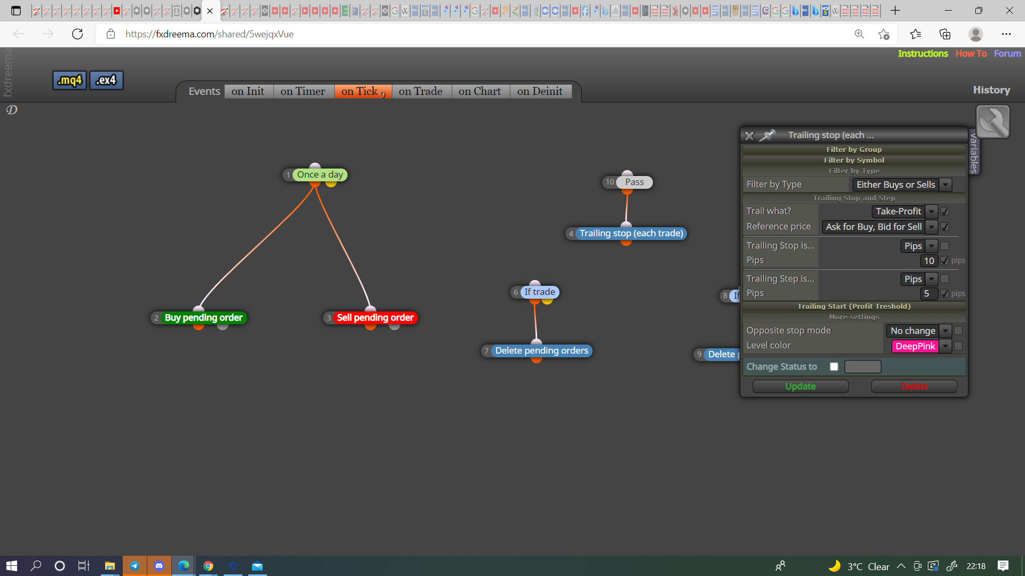
Task: Close the Trailing stop properties panel
Action: click(750, 135)
